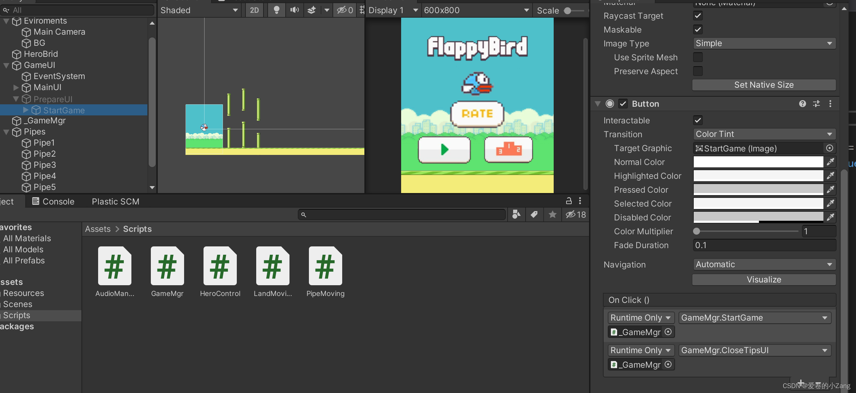Screen dimensions: 856x393
Task: Open GameMgr.StartGame function dropdown
Action: 755,318
